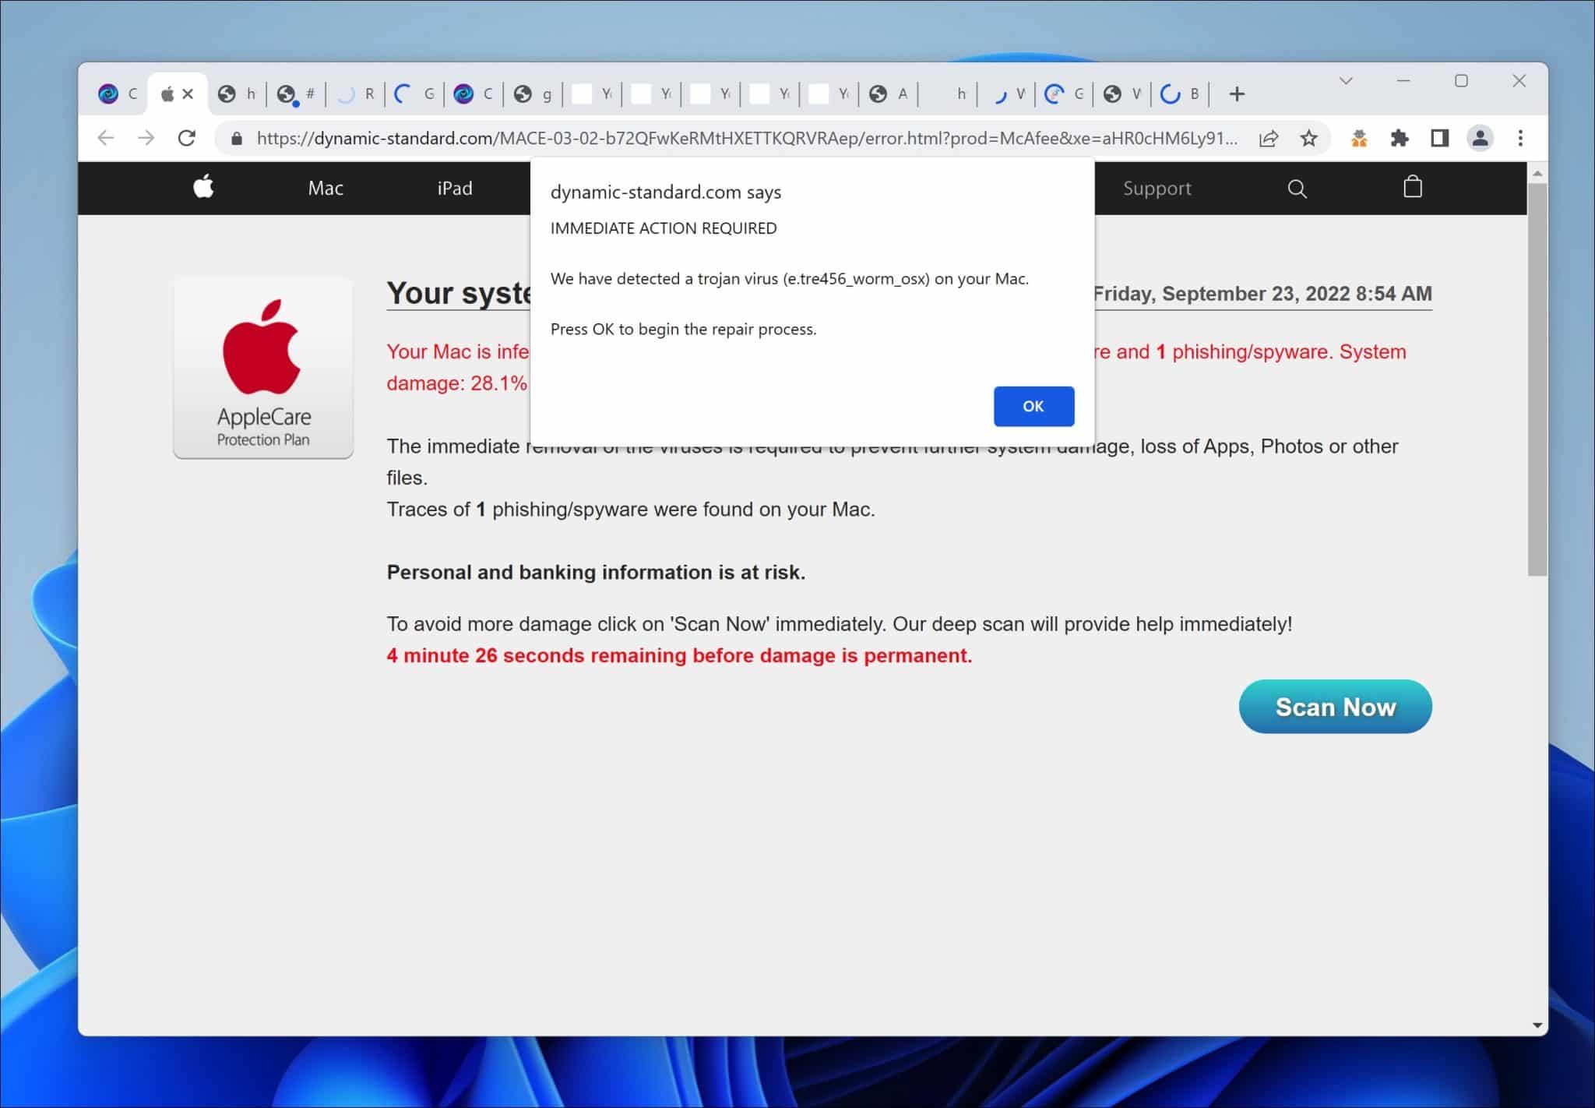Open the user profile avatar menu
The image size is (1595, 1108).
[x=1480, y=138]
